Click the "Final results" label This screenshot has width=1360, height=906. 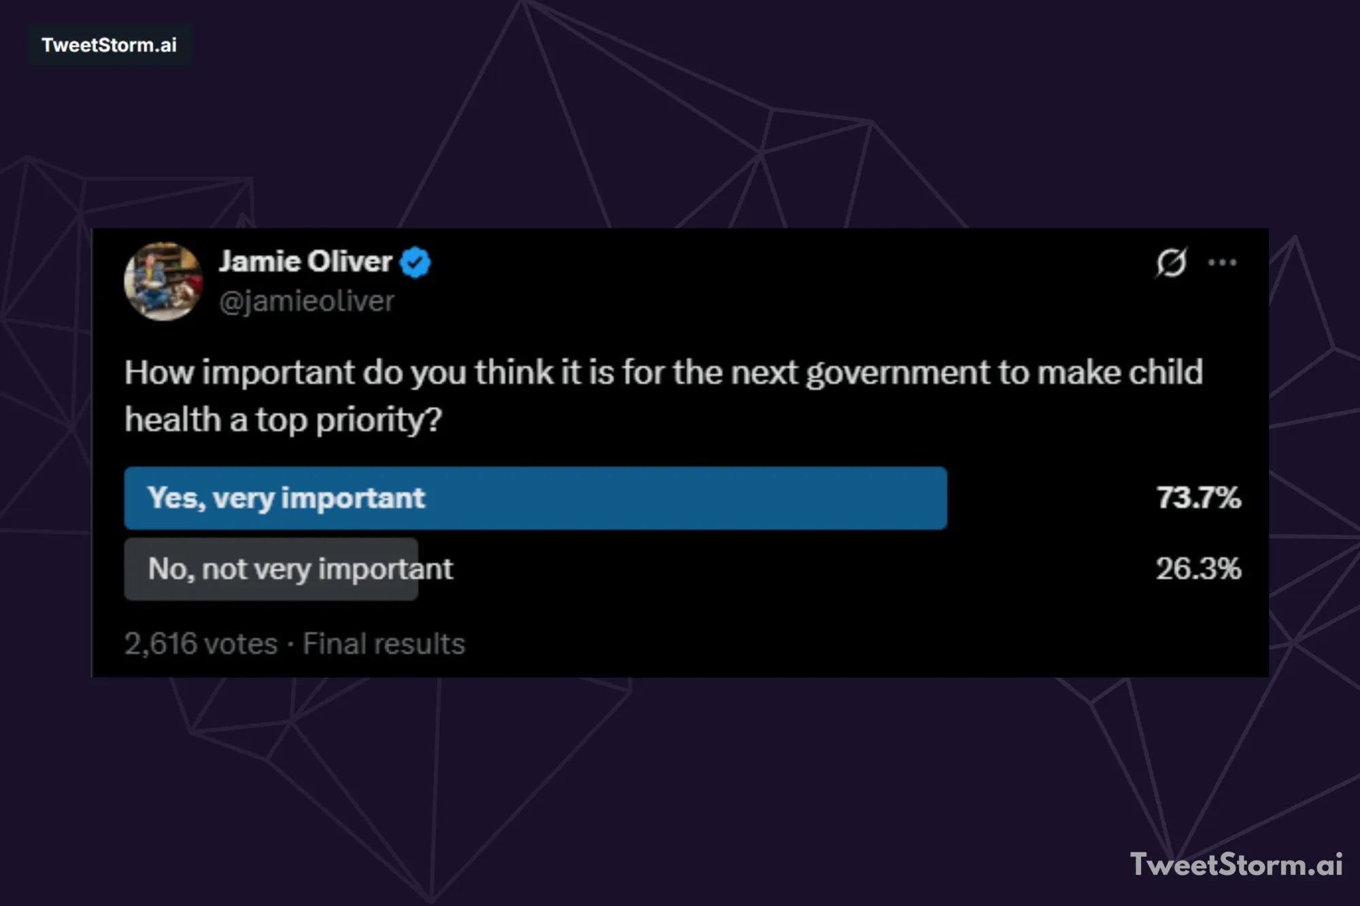384,644
